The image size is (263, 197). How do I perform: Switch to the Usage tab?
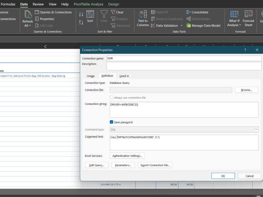[x=90, y=76]
